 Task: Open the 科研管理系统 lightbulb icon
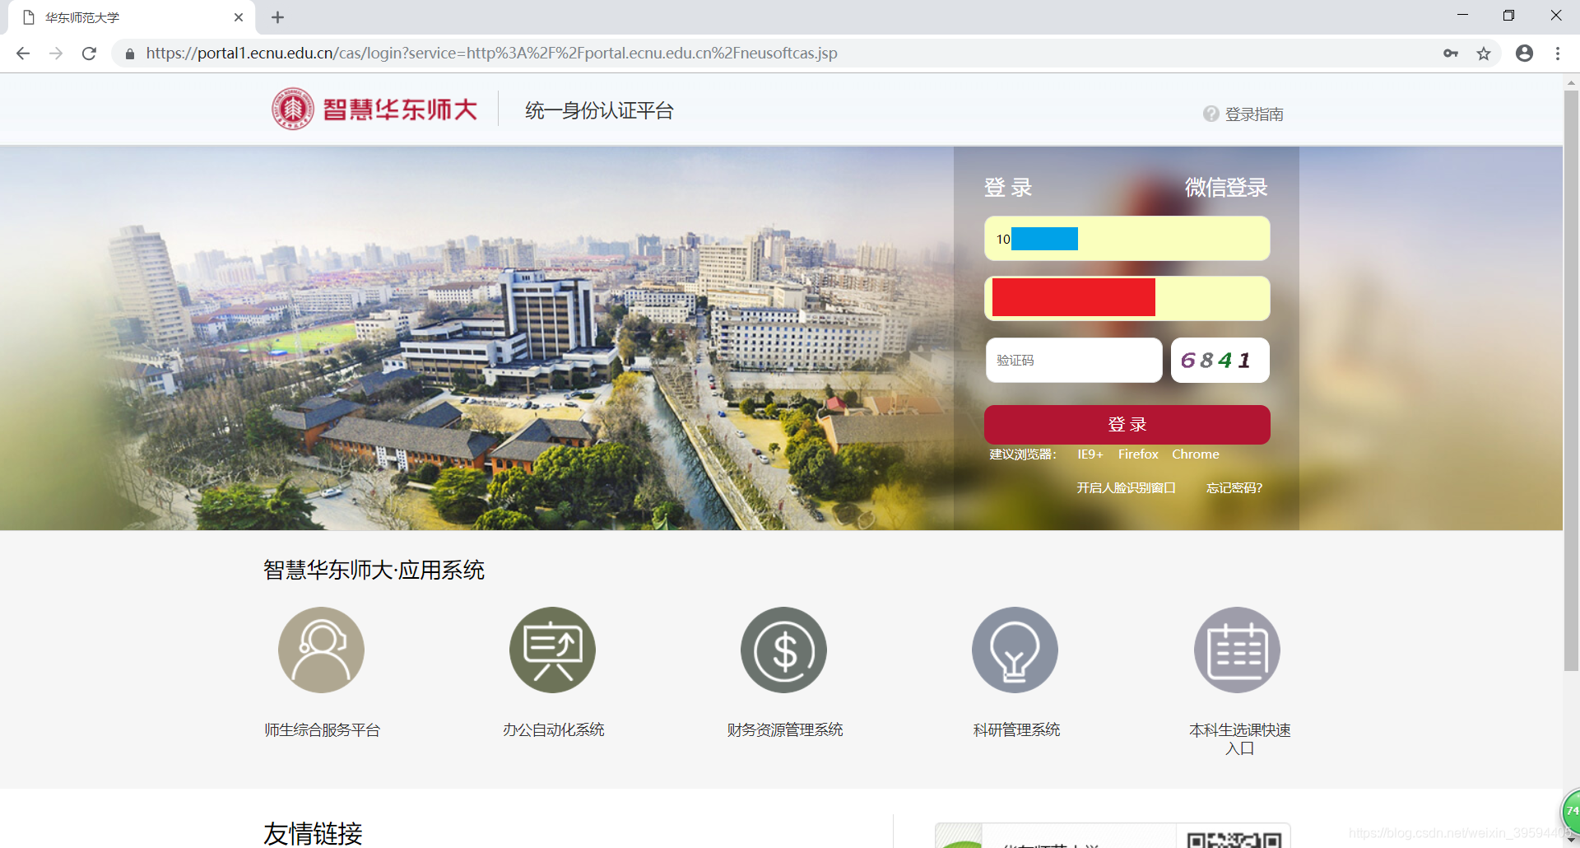(1015, 650)
